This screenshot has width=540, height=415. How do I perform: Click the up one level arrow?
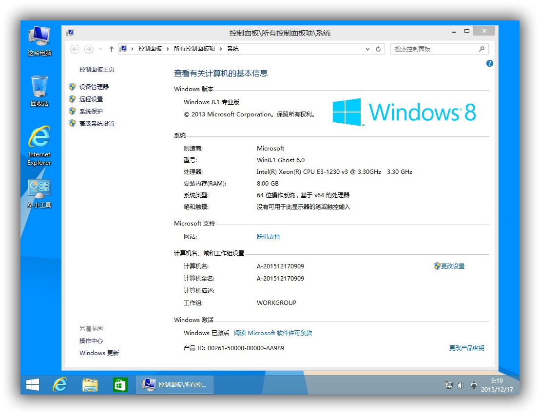point(111,49)
